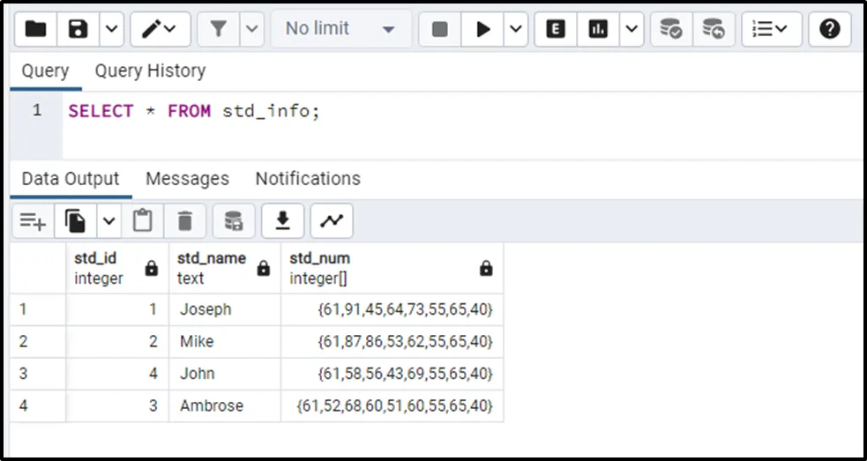867x461 pixels.
Task: Click the Help question mark icon
Action: [x=829, y=29]
